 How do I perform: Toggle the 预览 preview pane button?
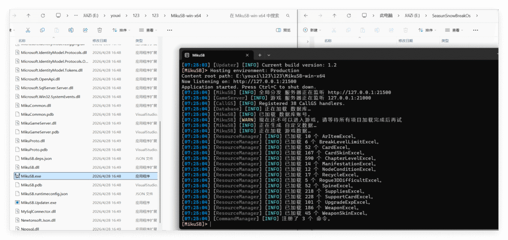(x=283, y=30)
